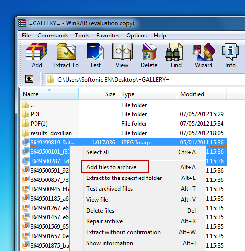
Task: Sort by the Size column header
Action: pos(99,94)
